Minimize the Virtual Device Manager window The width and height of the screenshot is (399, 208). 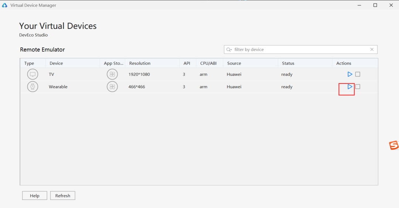[359, 5]
